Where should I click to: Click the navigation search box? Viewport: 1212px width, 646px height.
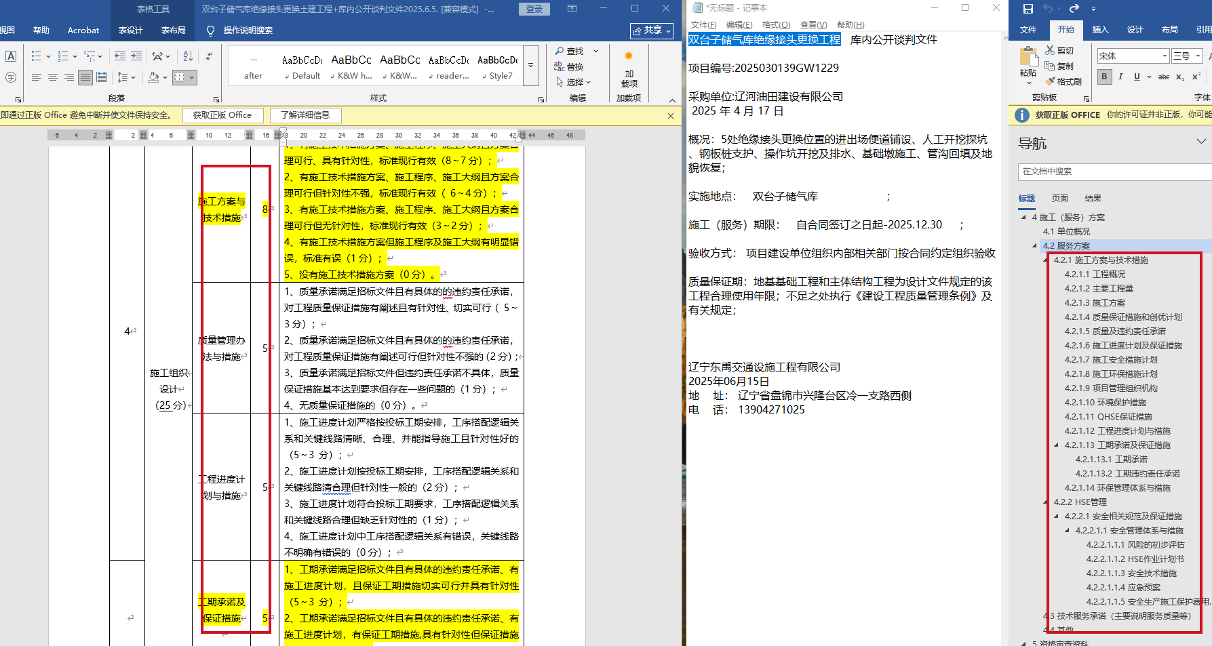[x=1114, y=171]
